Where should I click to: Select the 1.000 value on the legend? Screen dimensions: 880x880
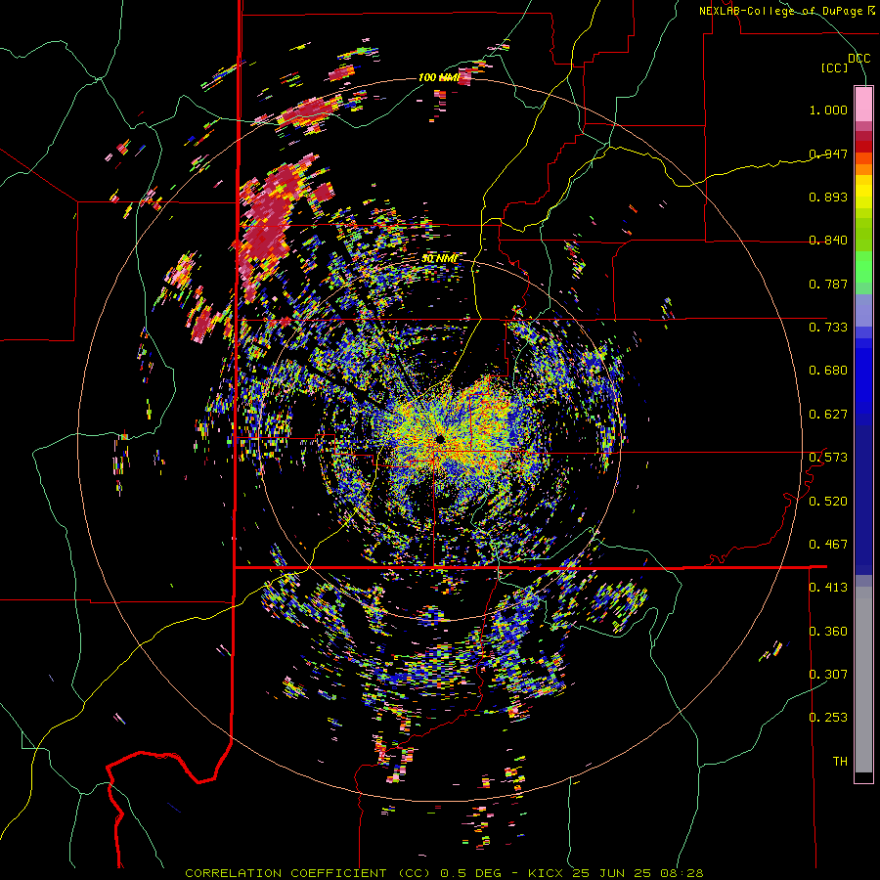[828, 110]
